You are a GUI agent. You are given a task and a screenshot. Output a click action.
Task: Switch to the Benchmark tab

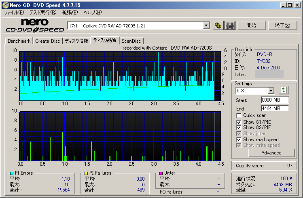[x=19, y=41]
